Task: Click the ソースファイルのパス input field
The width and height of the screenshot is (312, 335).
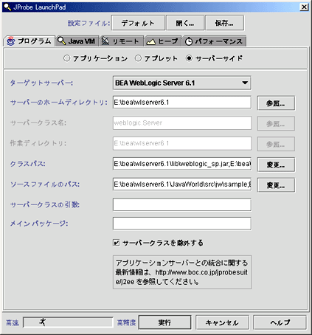Action: pos(182,184)
